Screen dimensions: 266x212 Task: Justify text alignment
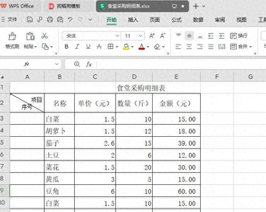coord(211,47)
